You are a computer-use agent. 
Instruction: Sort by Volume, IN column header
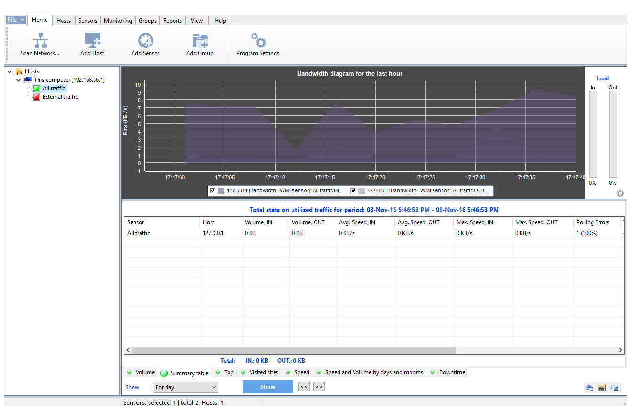point(266,222)
